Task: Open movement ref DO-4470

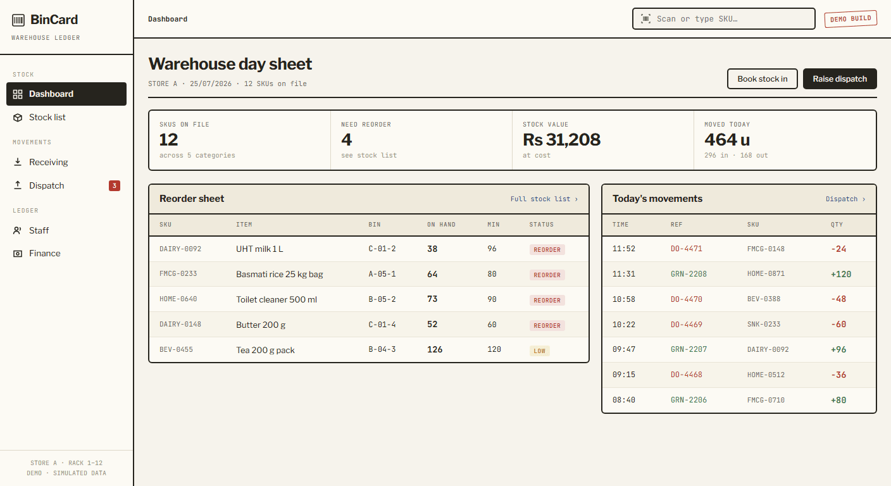Action: 687,299
